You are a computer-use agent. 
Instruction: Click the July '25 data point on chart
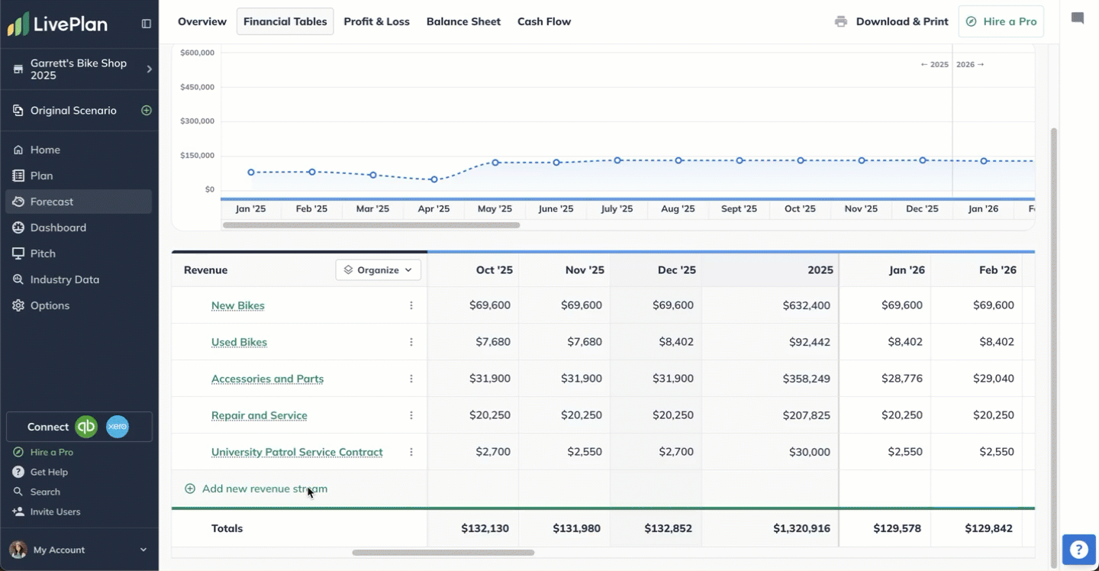click(x=617, y=160)
